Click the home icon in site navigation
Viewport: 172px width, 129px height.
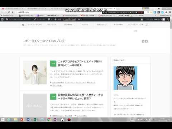pos(23,25)
